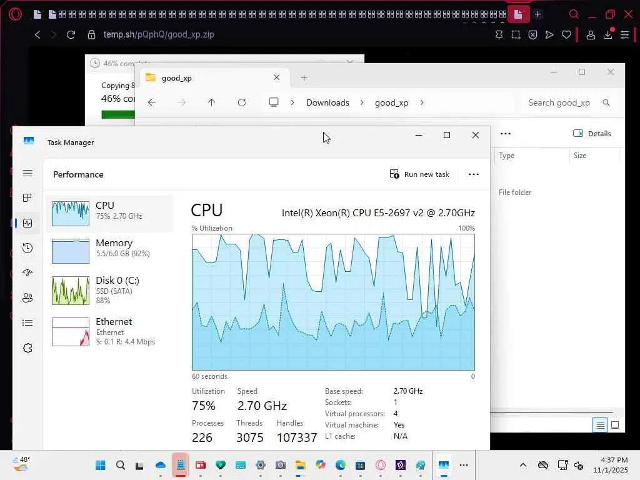640x480 pixels.
Task: Take an Opera snapshot
Action: 516,35
